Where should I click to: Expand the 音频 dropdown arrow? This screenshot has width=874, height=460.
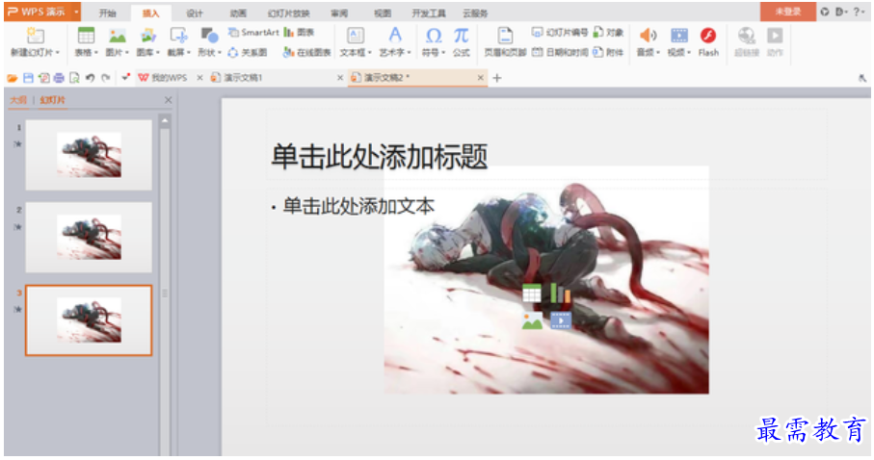pyautogui.click(x=658, y=53)
